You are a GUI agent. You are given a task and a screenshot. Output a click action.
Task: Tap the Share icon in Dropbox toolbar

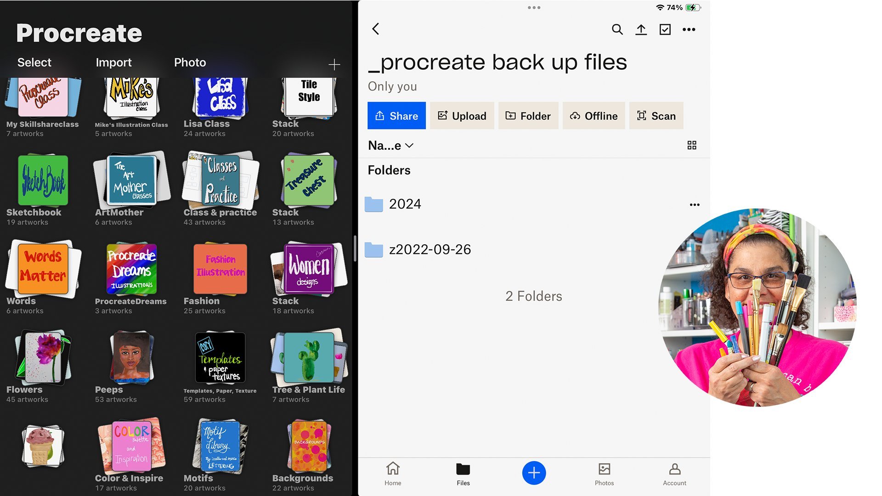[x=397, y=116]
